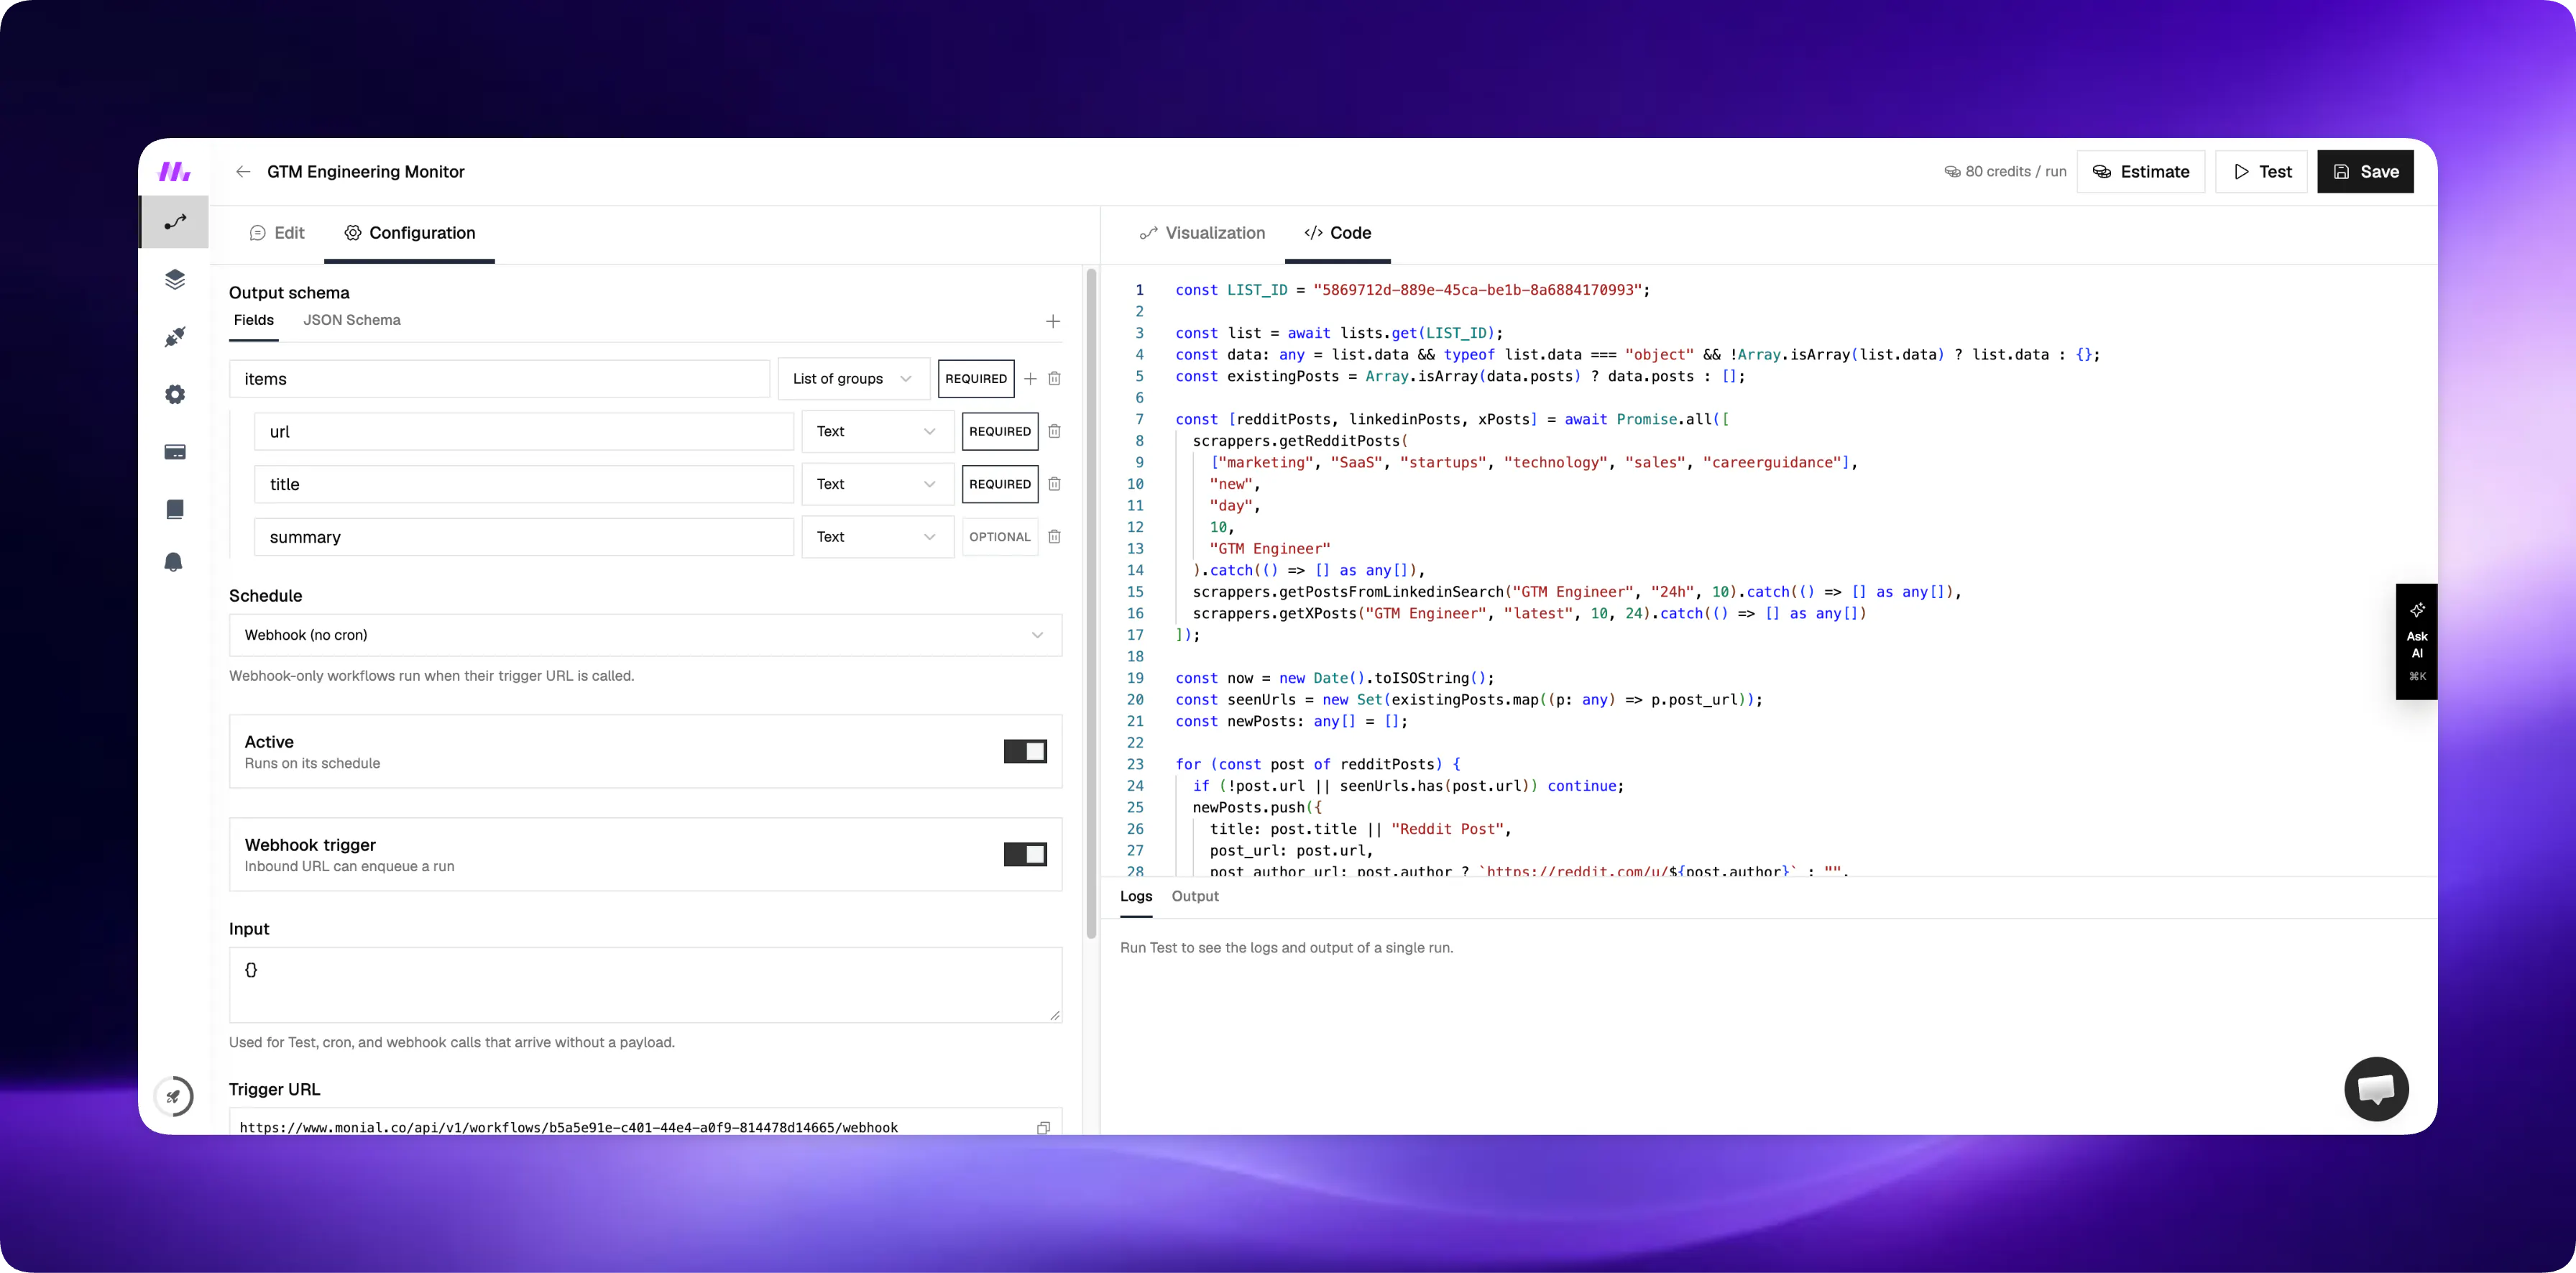This screenshot has height=1273, width=2576.
Task: Open the Ask AI panel button
Action: point(2417,642)
